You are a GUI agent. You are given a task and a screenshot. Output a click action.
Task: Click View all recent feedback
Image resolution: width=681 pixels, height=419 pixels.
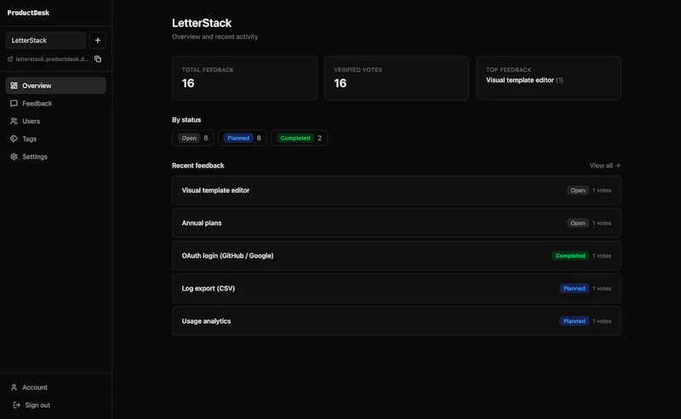click(x=604, y=166)
